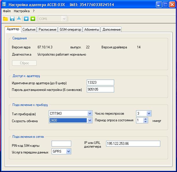This screenshot has height=172, width=177.
Task: Expand the Тип прибора dropdown
Action: coord(90,114)
